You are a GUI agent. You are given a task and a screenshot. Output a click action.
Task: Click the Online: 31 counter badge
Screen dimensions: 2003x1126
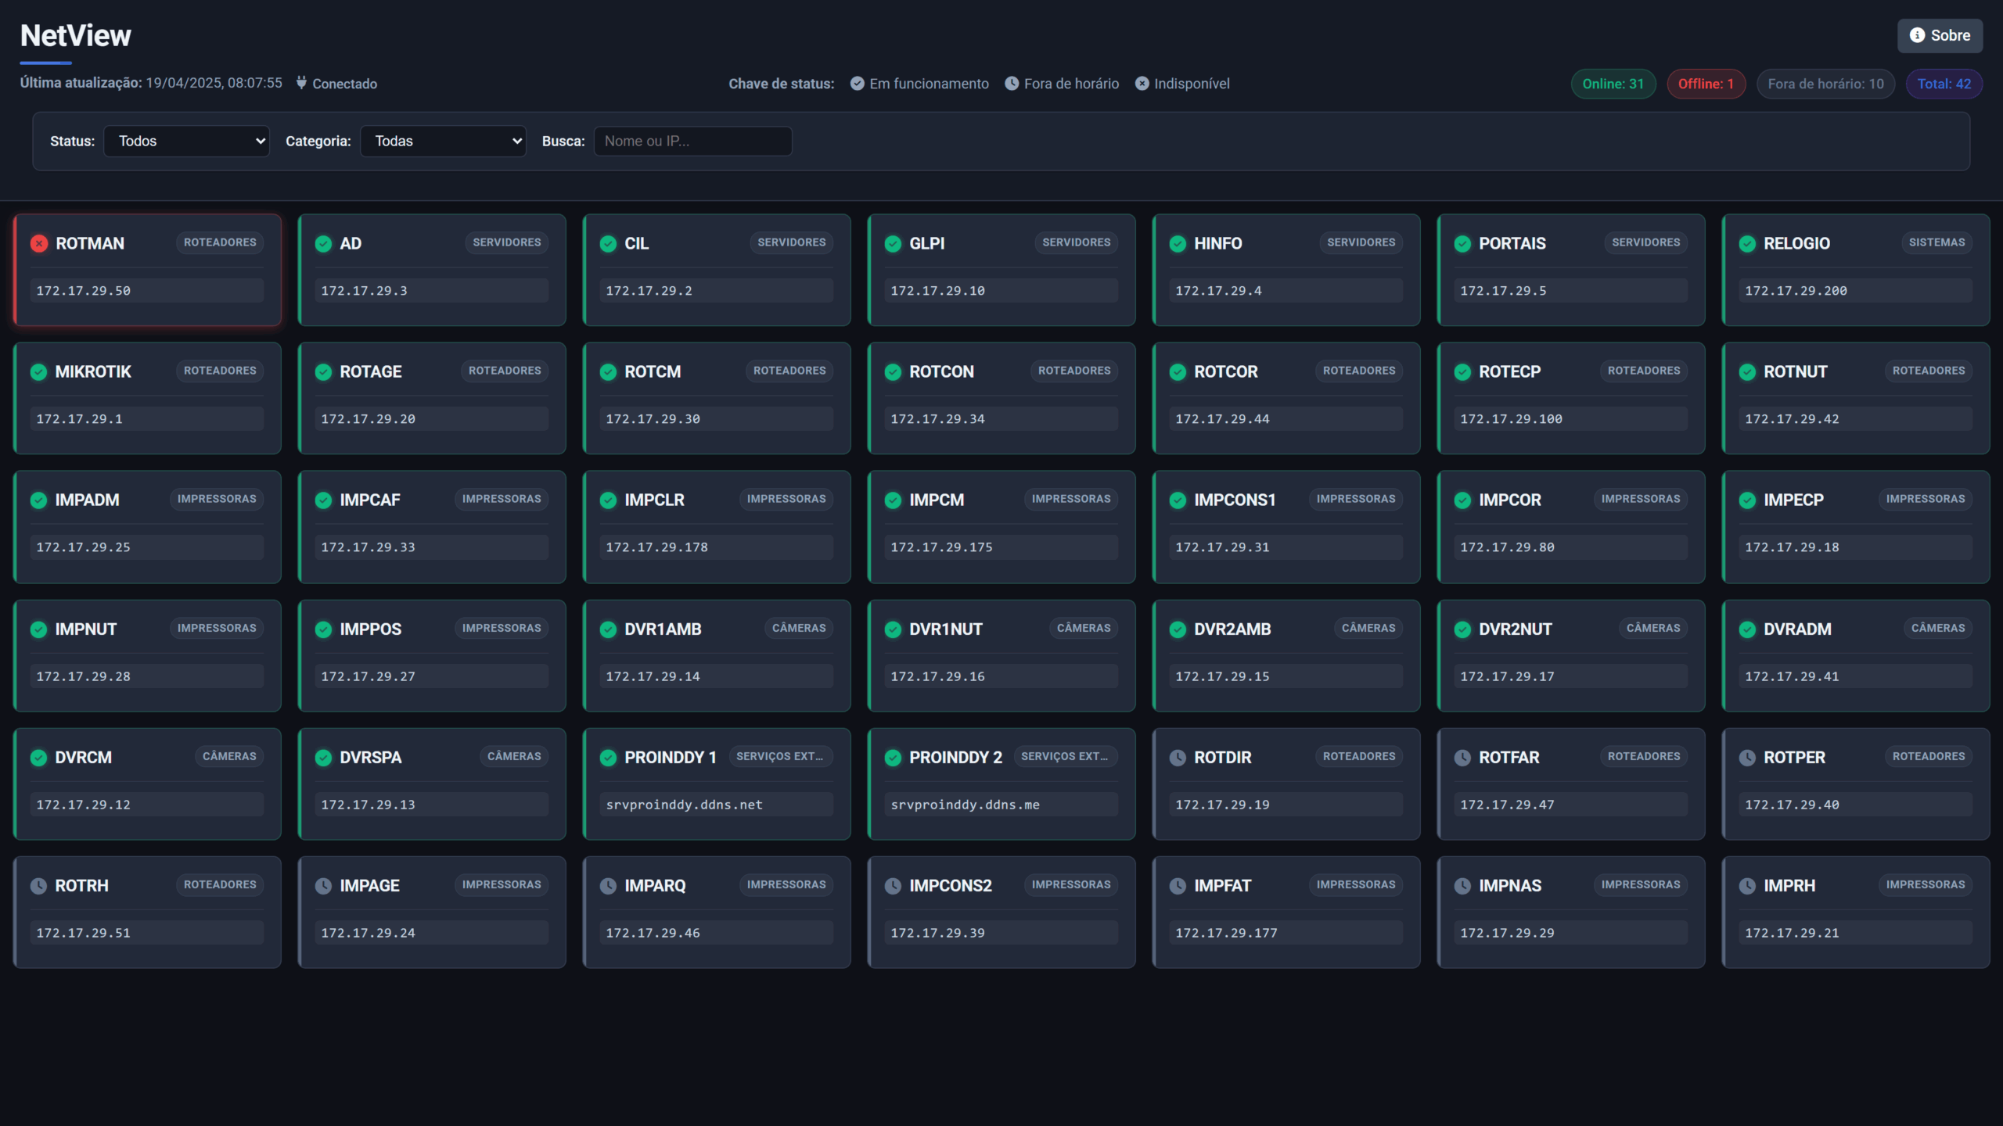1613,84
